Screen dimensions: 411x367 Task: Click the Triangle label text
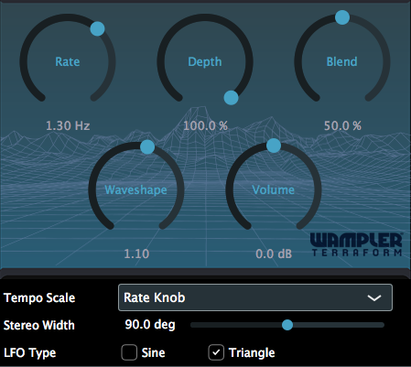[x=252, y=353]
